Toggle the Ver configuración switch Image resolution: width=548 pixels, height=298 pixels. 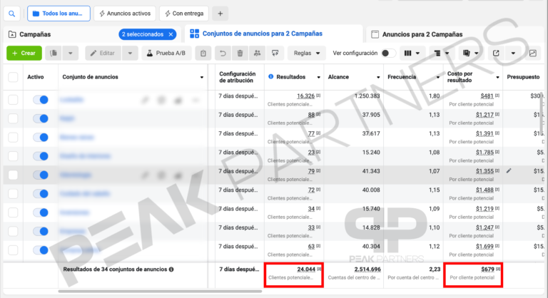[x=388, y=53]
